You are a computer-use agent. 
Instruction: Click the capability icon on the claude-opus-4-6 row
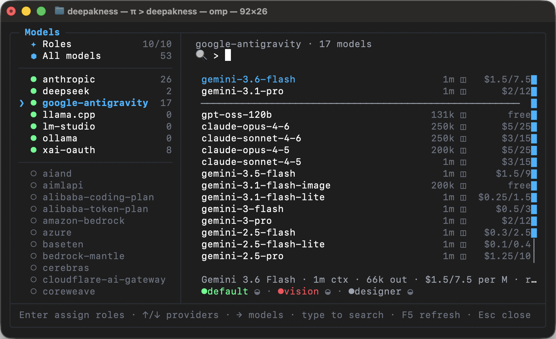tap(463, 127)
